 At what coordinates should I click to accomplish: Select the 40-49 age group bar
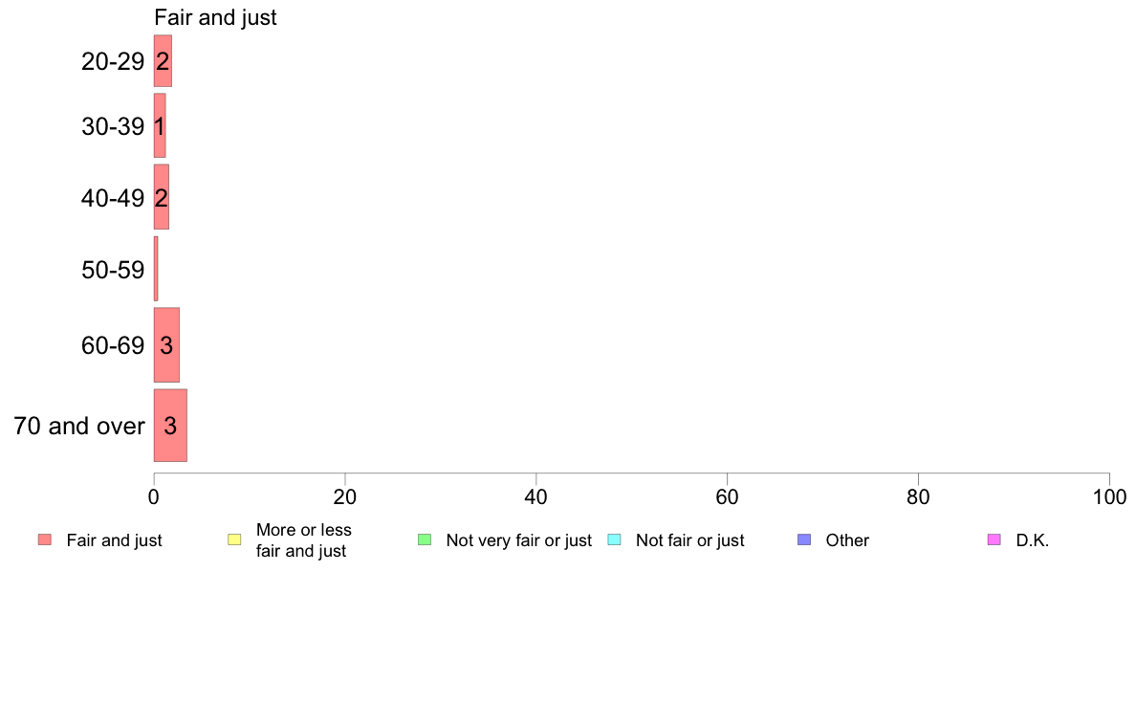coord(162,197)
